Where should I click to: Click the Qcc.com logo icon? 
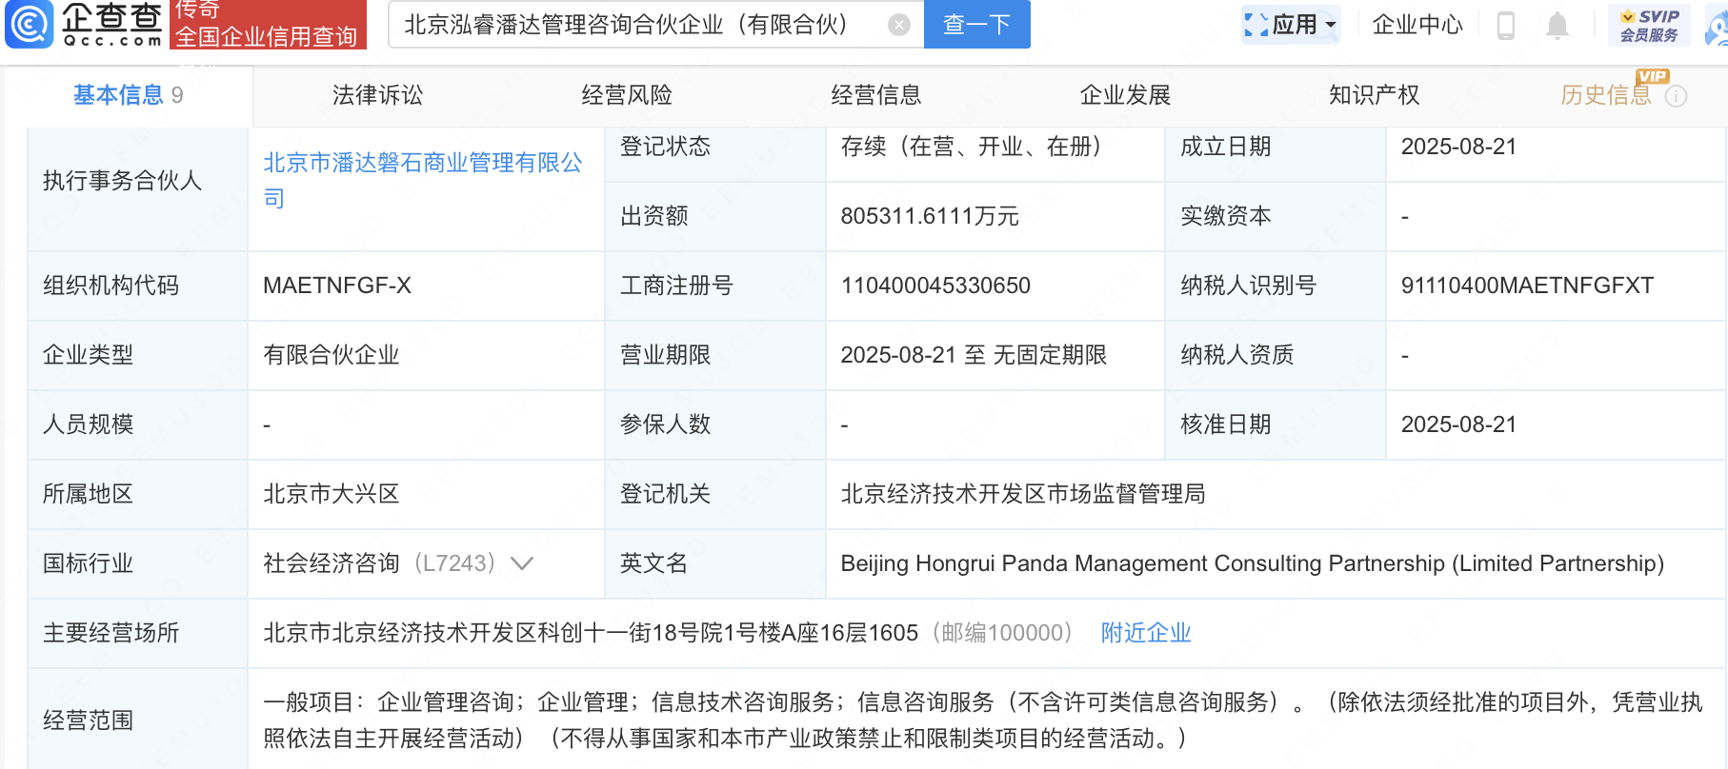pos(29,24)
